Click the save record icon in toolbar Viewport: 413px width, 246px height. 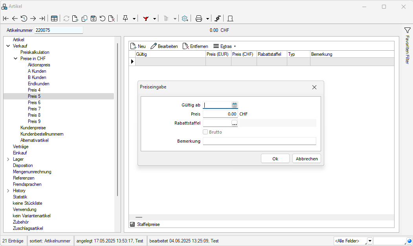[x=94, y=18]
